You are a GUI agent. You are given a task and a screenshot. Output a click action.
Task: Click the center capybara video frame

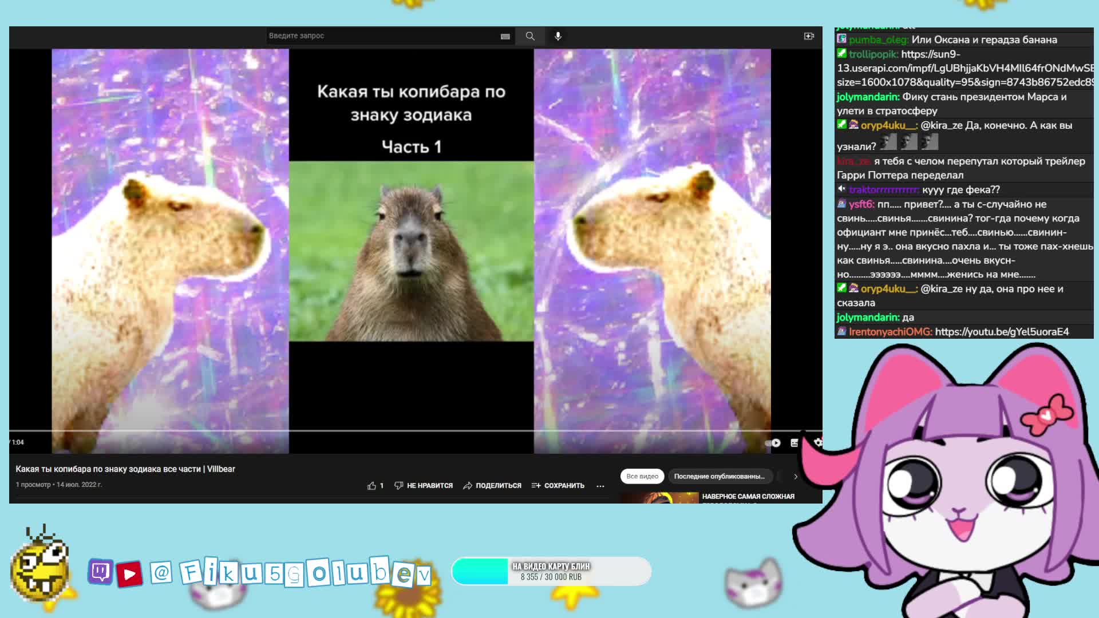point(411,251)
